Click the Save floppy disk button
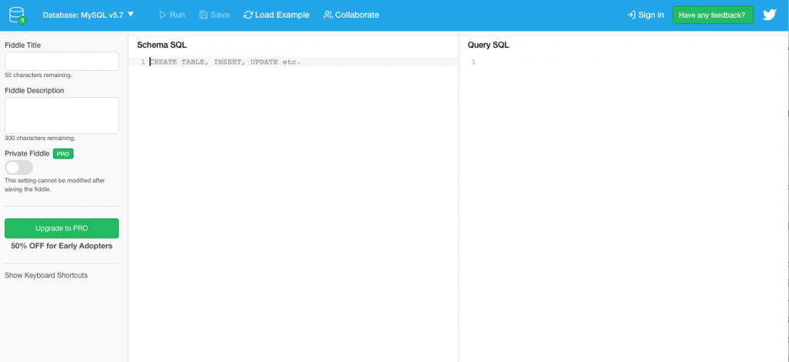This screenshot has height=362, width=789. (214, 15)
